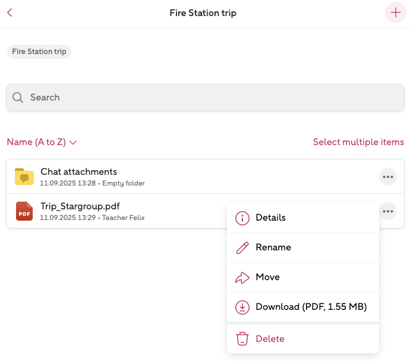Choose the Details menu entry
Screen dimensions: 410x361
270,218
